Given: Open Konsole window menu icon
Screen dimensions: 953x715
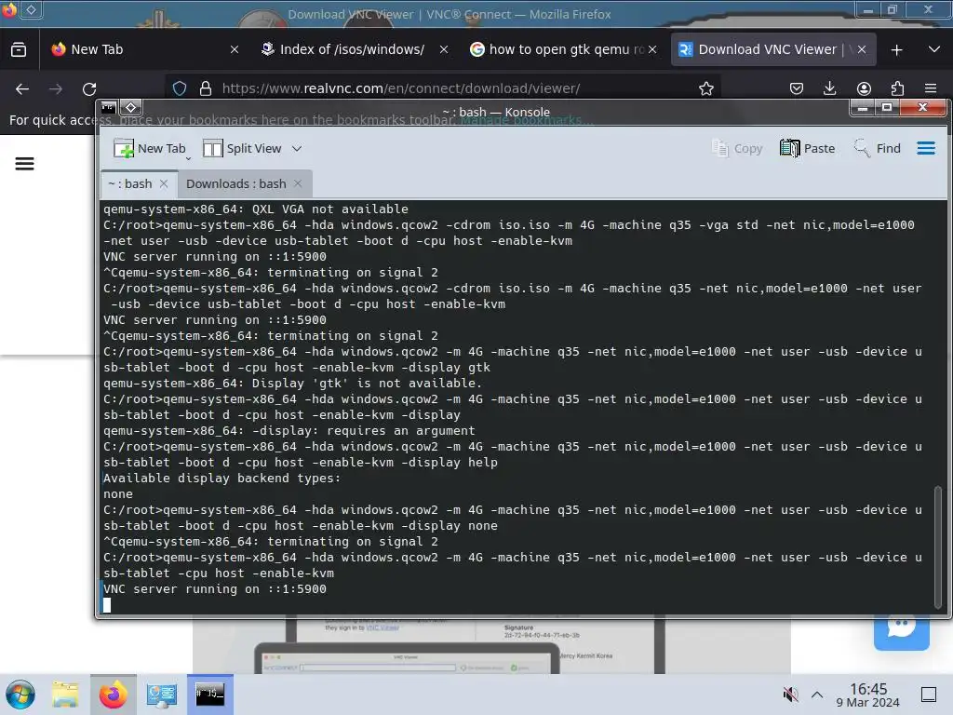Looking at the screenshot, I should point(108,108).
